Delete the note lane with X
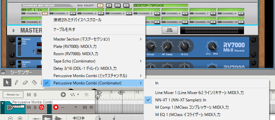 pos(91,107)
